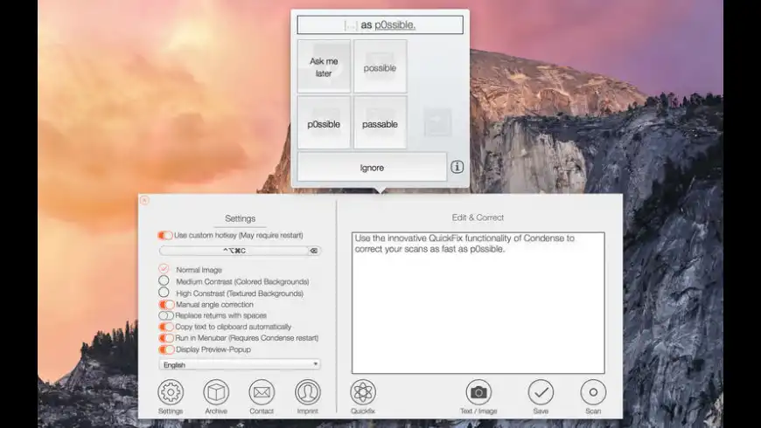Choose the 'possible' suggestion tile
This screenshot has height=428, width=761.
[380, 66]
